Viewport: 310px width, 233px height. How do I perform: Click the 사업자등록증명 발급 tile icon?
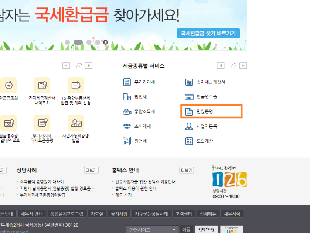click(76, 123)
